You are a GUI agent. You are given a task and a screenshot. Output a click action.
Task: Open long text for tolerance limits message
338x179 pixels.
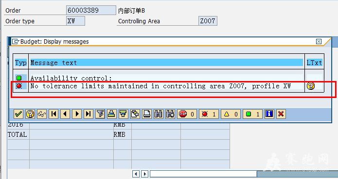(x=311, y=86)
